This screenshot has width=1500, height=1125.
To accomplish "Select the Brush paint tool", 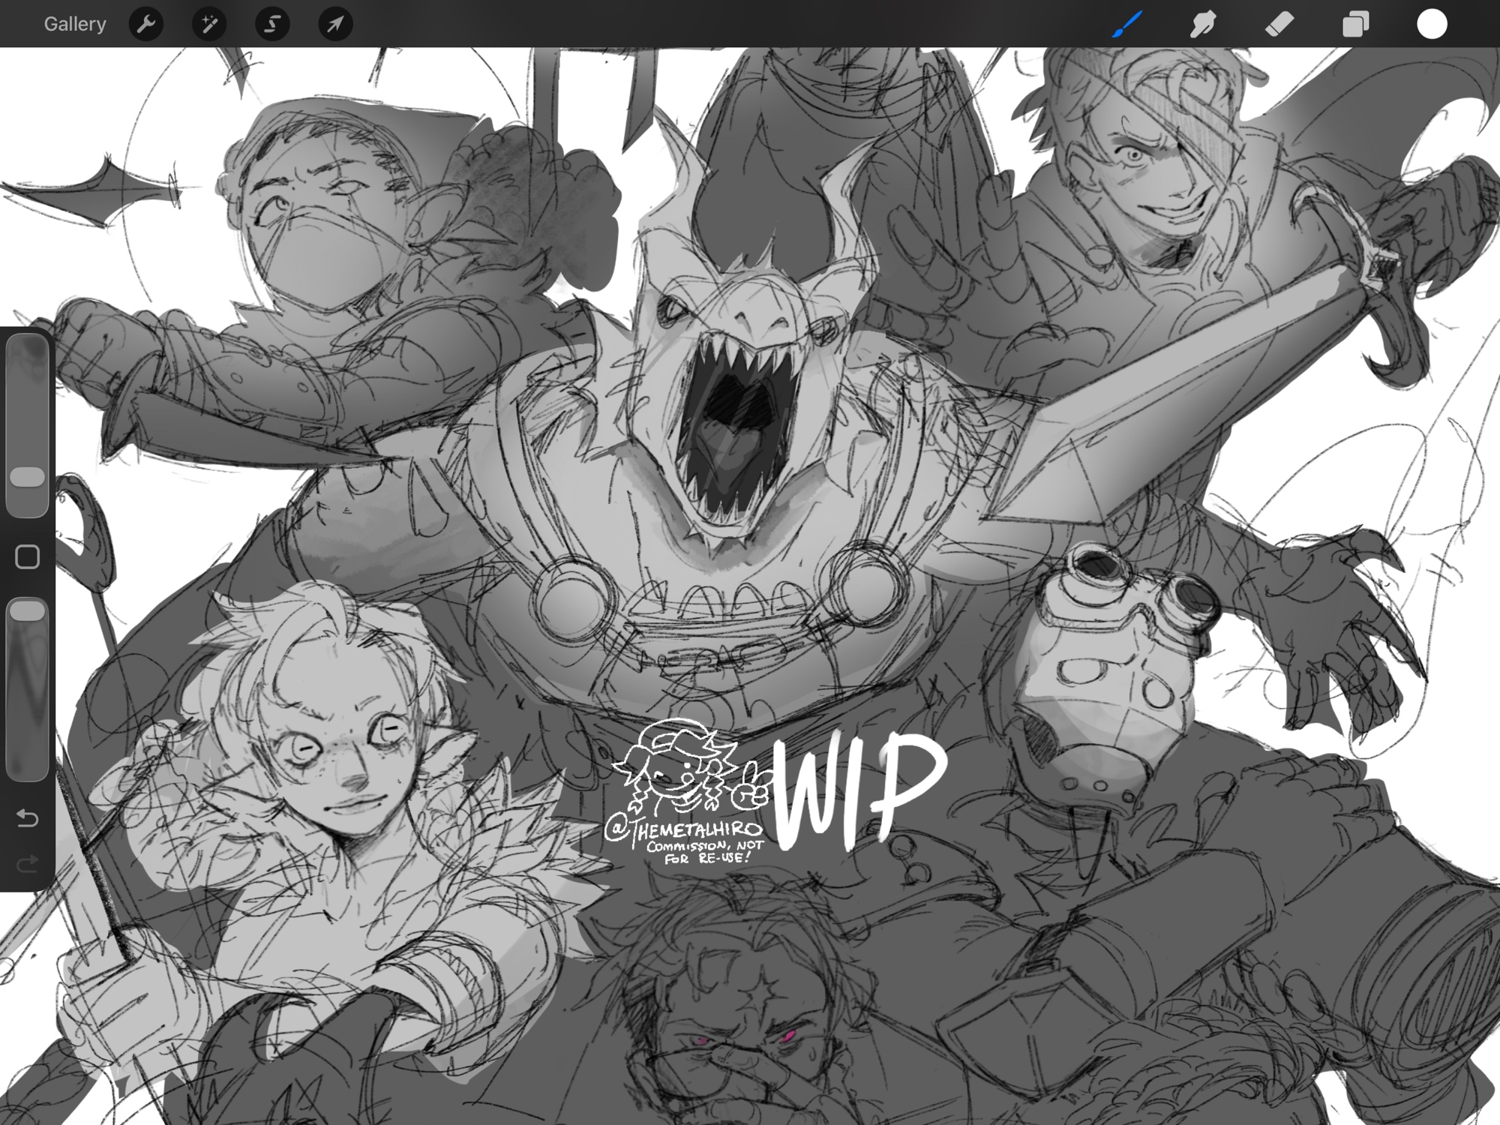I will 1127,24.
